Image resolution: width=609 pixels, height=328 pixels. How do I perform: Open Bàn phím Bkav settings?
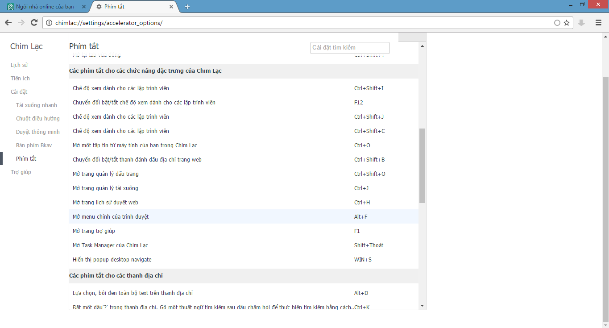tap(34, 145)
